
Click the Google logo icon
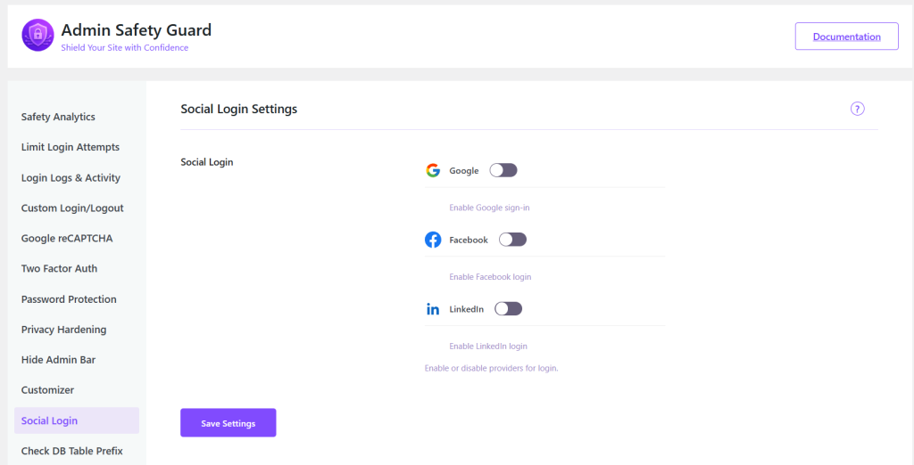433,170
